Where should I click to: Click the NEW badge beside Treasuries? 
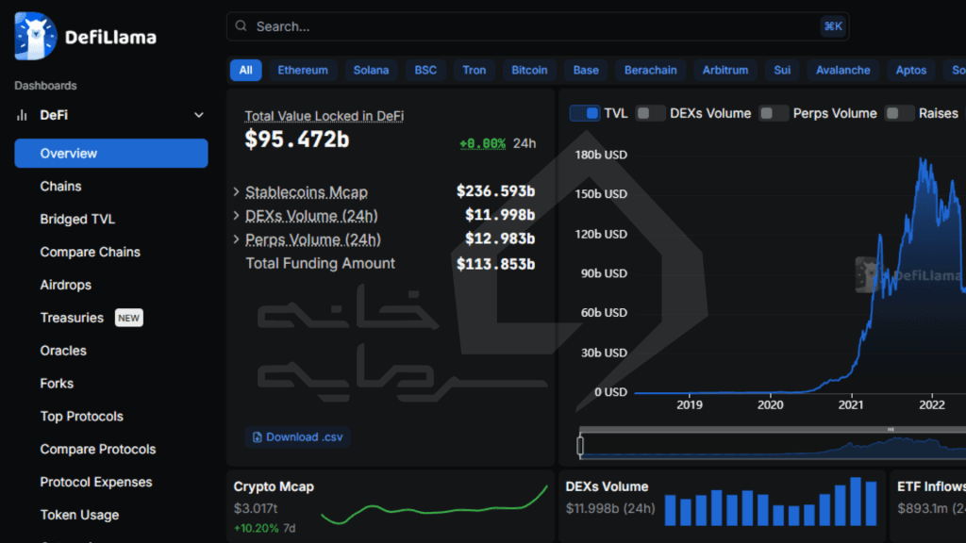[128, 318]
